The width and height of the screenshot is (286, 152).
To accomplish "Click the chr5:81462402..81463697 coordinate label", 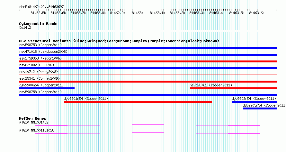I will point(41,7).
